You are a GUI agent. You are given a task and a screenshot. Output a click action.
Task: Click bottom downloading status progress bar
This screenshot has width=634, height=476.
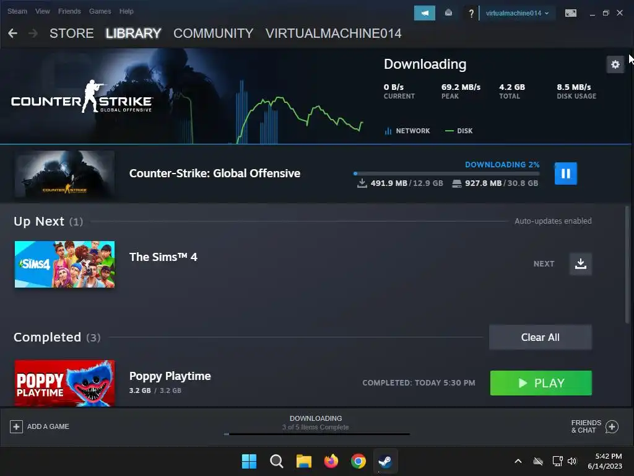pyautogui.click(x=316, y=434)
